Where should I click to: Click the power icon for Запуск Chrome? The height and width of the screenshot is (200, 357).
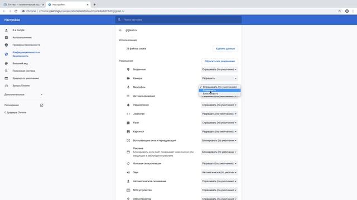6,86
